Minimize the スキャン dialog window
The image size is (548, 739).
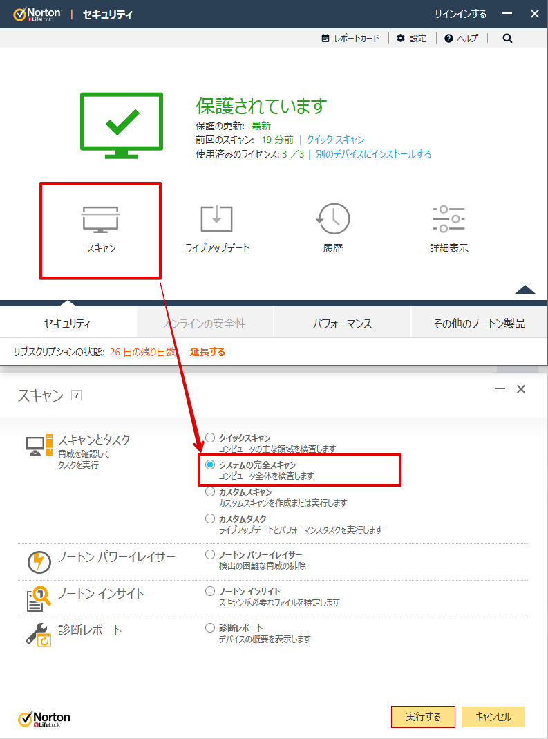pyautogui.click(x=500, y=389)
